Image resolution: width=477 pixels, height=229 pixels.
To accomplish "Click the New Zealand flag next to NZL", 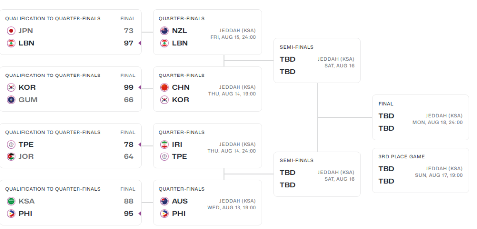I will point(164,31).
